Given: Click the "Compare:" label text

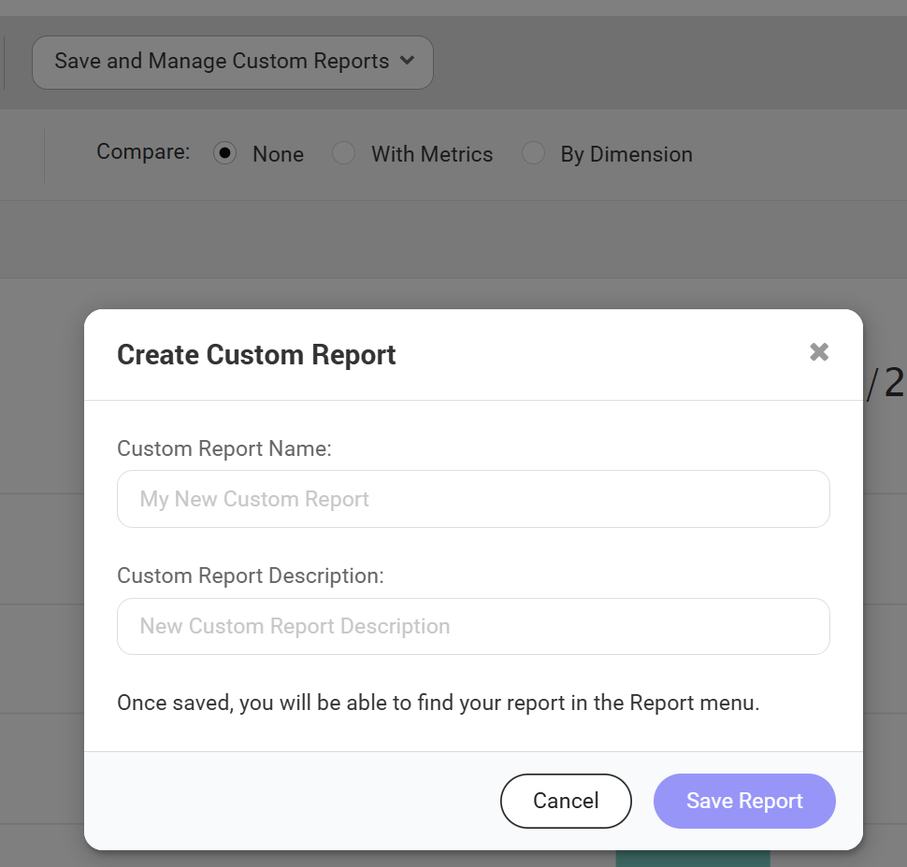Looking at the screenshot, I should coord(143,151).
